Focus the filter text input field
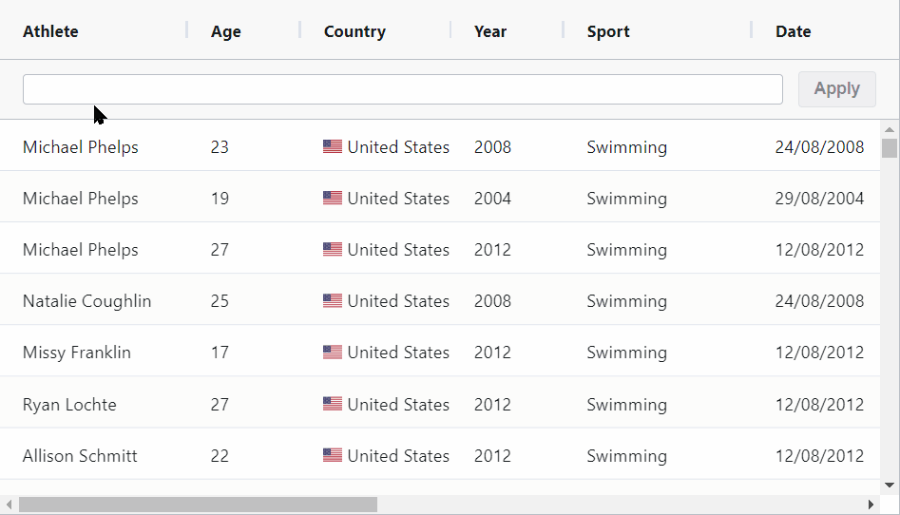The height and width of the screenshot is (515, 900). click(x=402, y=89)
